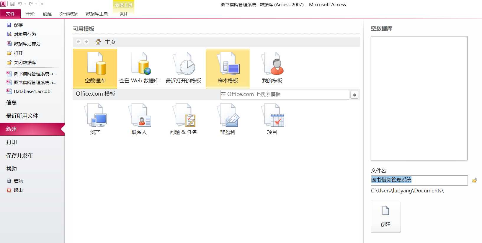Choose 数据库另存为 in the file menu

(27, 44)
